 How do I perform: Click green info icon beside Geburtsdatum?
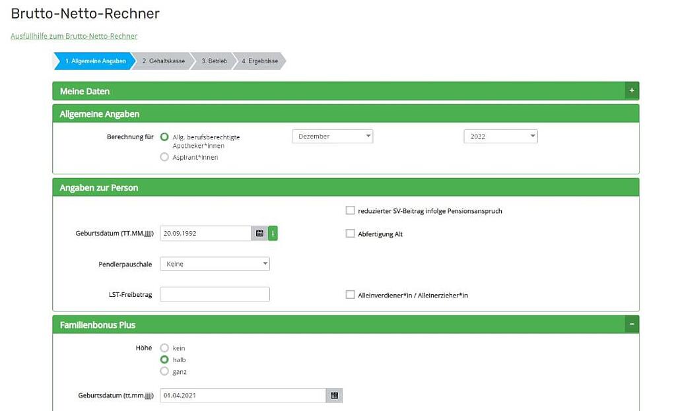click(273, 234)
